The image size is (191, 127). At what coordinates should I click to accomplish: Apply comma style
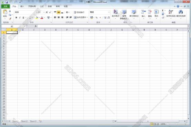tap(100, 18)
